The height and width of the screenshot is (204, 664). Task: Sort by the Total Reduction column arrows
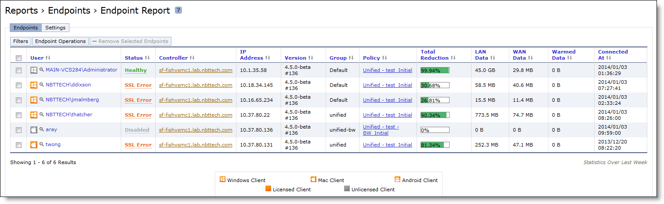pos(453,58)
